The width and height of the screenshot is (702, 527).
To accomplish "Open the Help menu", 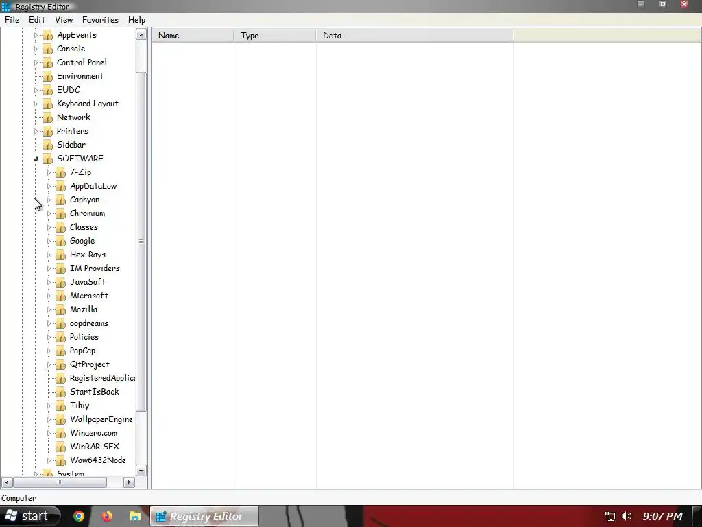I will [x=136, y=20].
